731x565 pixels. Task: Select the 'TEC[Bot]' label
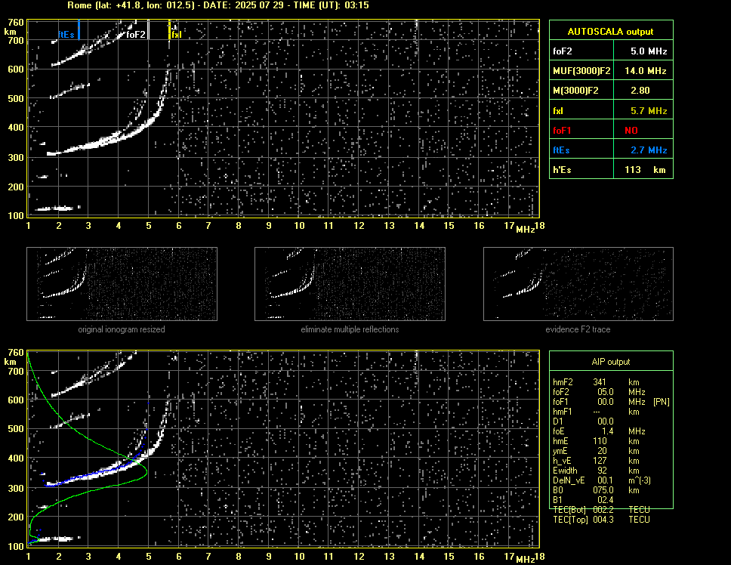click(x=569, y=510)
